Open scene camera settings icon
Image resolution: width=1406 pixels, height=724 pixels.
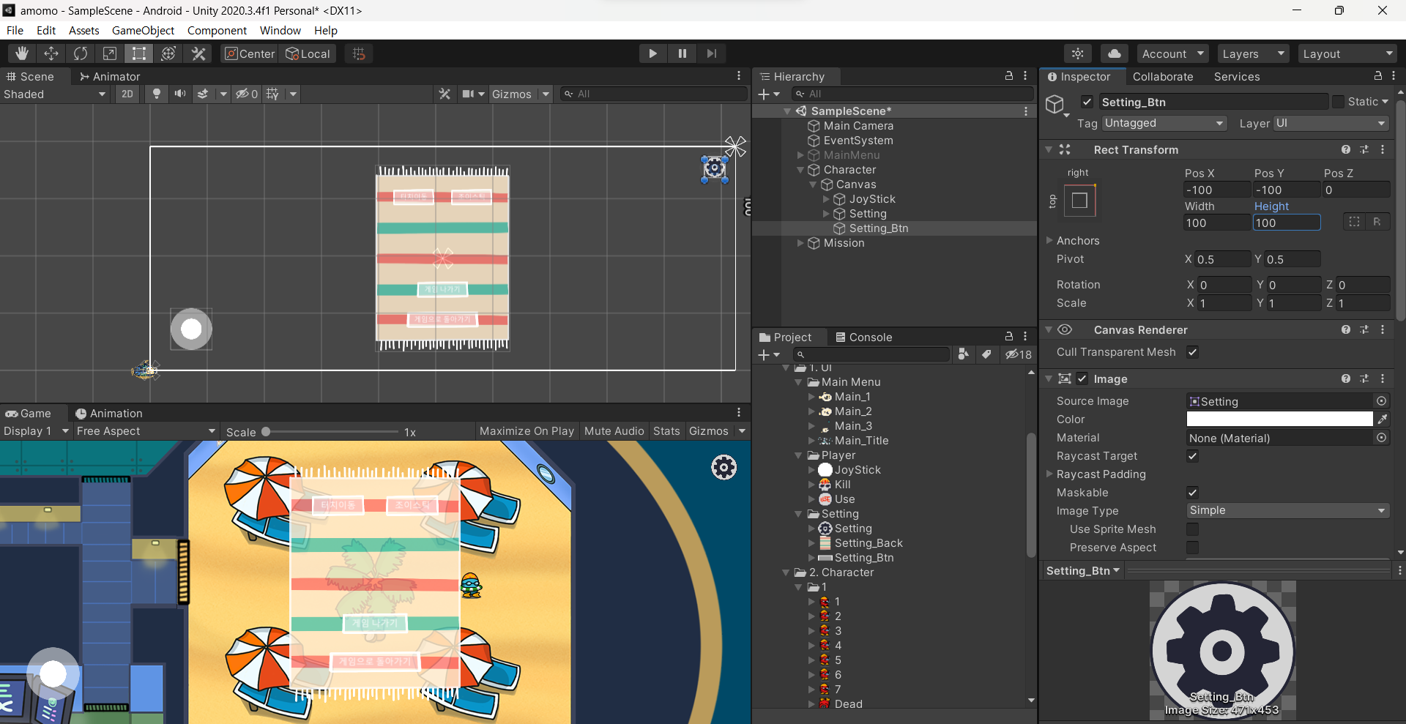(x=468, y=94)
